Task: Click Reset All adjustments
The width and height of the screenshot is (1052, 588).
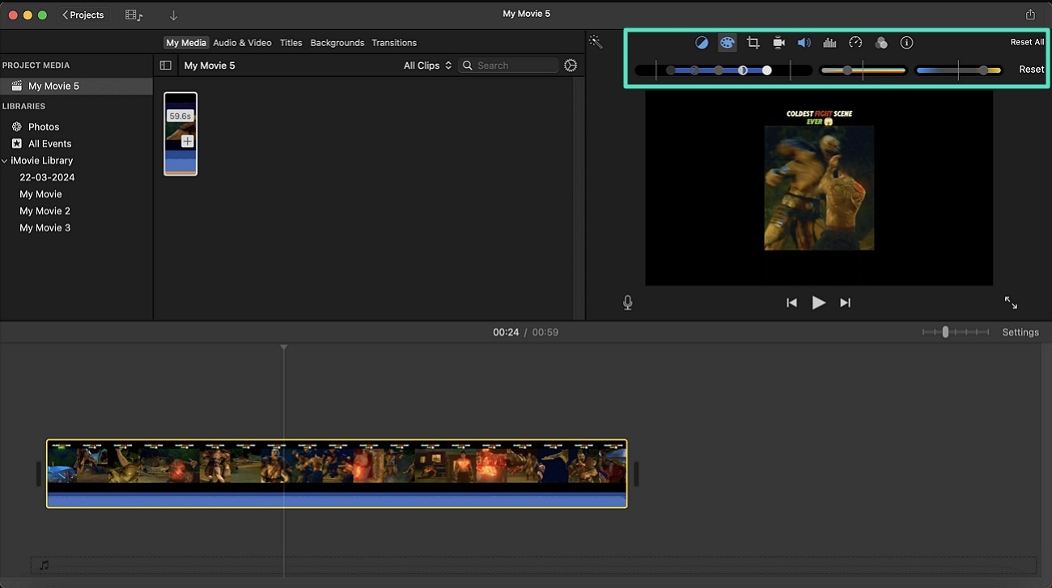Action: click(1027, 42)
